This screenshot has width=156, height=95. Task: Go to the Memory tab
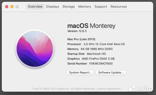coord(84,7)
